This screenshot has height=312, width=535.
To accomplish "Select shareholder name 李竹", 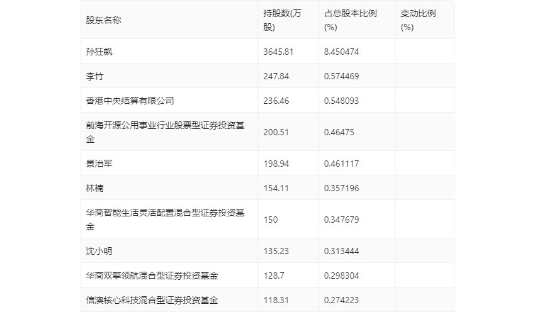I will coord(94,76).
